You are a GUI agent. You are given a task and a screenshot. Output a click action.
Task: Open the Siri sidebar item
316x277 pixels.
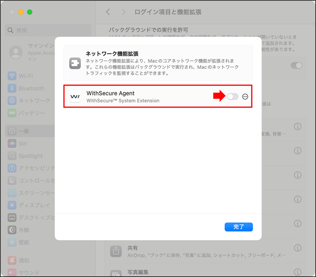(23, 144)
